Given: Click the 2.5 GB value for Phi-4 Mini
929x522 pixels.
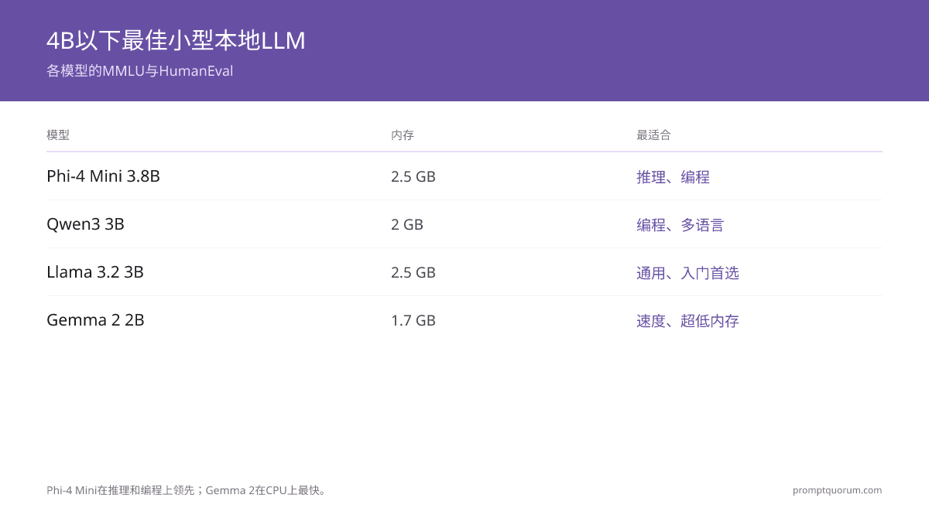Looking at the screenshot, I should coord(413,176).
